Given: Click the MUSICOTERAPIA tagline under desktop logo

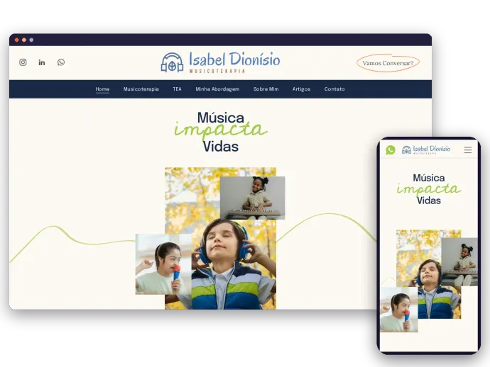Looking at the screenshot, I should tap(217, 71).
